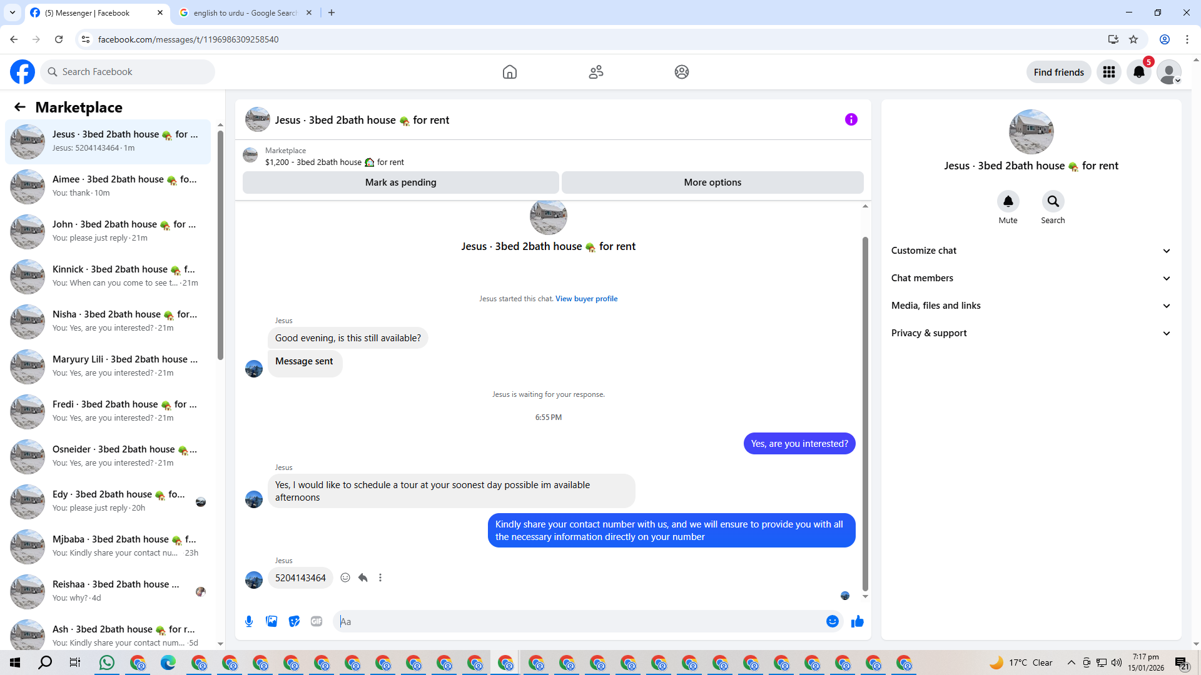The height and width of the screenshot is (675, 1201).
Task: Expand Chat members section
Action: click(x=1030, y=278)
